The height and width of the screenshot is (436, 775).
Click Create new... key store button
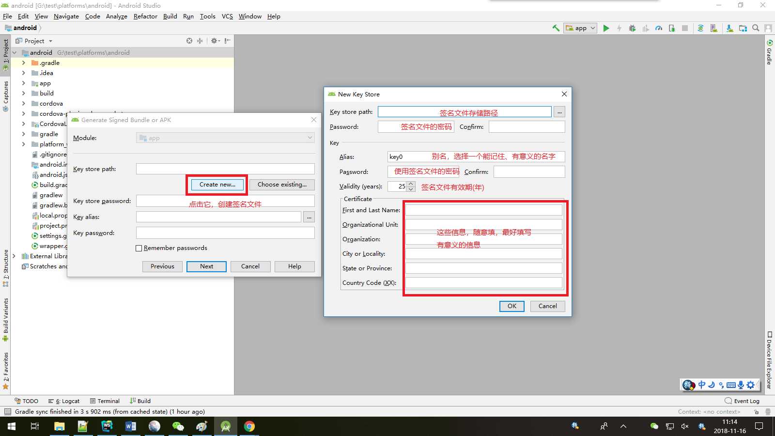(x=217, y=185)
